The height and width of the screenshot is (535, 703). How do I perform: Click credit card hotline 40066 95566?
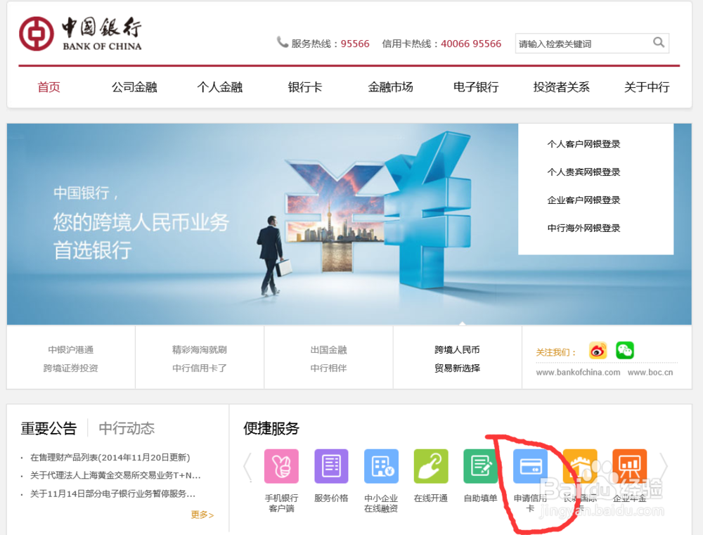tap(471, 44)
